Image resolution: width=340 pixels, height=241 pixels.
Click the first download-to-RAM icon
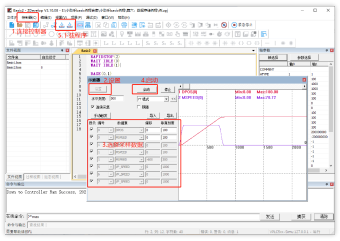point(62,25)
